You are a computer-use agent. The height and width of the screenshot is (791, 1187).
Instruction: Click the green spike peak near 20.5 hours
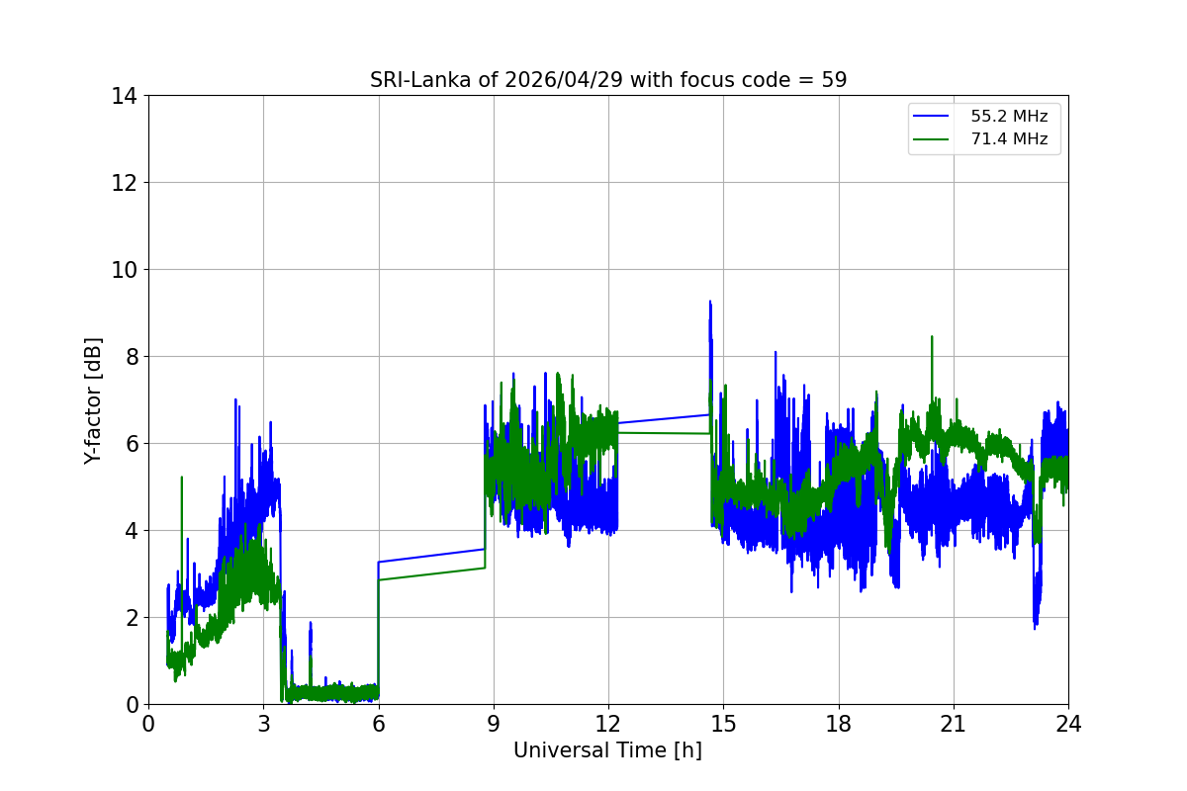tap(932, 337)
